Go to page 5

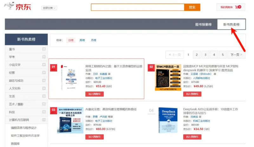(x=223, y=55)
